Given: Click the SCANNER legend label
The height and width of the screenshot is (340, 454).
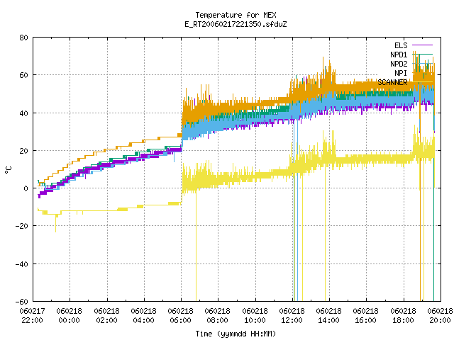Looking at the screenshot, I should pyautogui.click(x=392, y=82).
